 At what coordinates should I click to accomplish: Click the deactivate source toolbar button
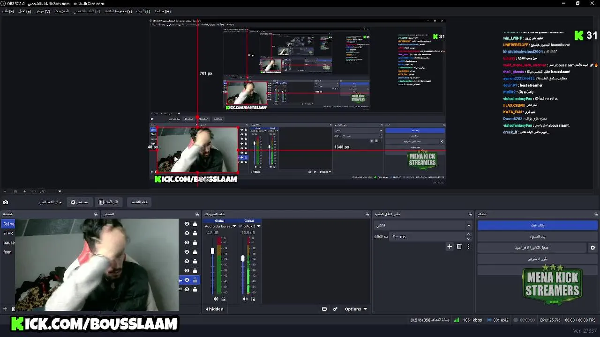(139, 202)
